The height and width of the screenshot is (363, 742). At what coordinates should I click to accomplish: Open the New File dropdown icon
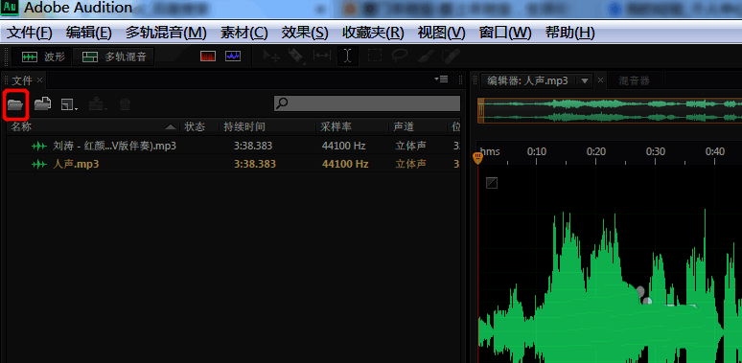[x=70, y=104]
